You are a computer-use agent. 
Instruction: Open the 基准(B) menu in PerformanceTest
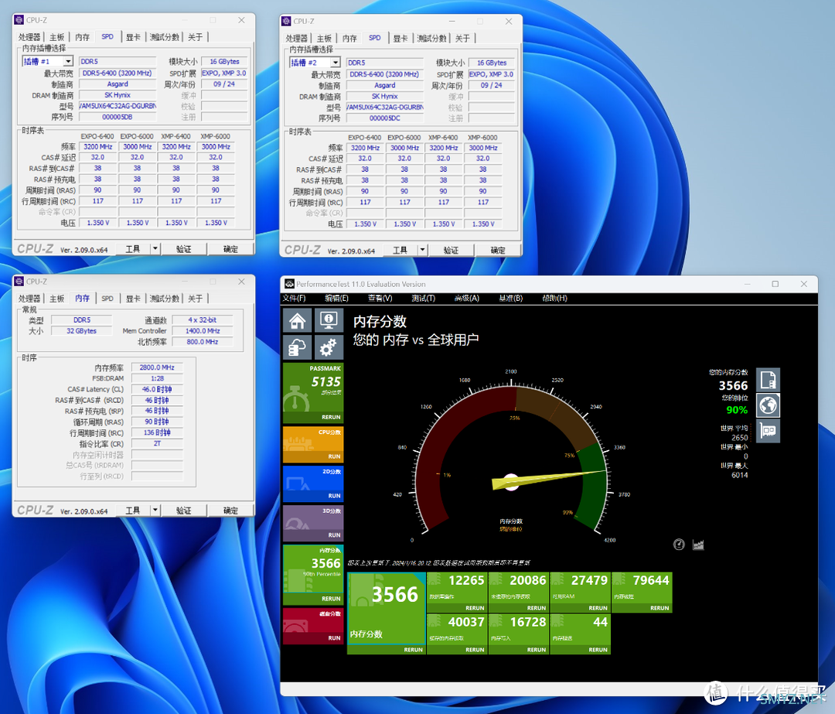pos(511,298)
